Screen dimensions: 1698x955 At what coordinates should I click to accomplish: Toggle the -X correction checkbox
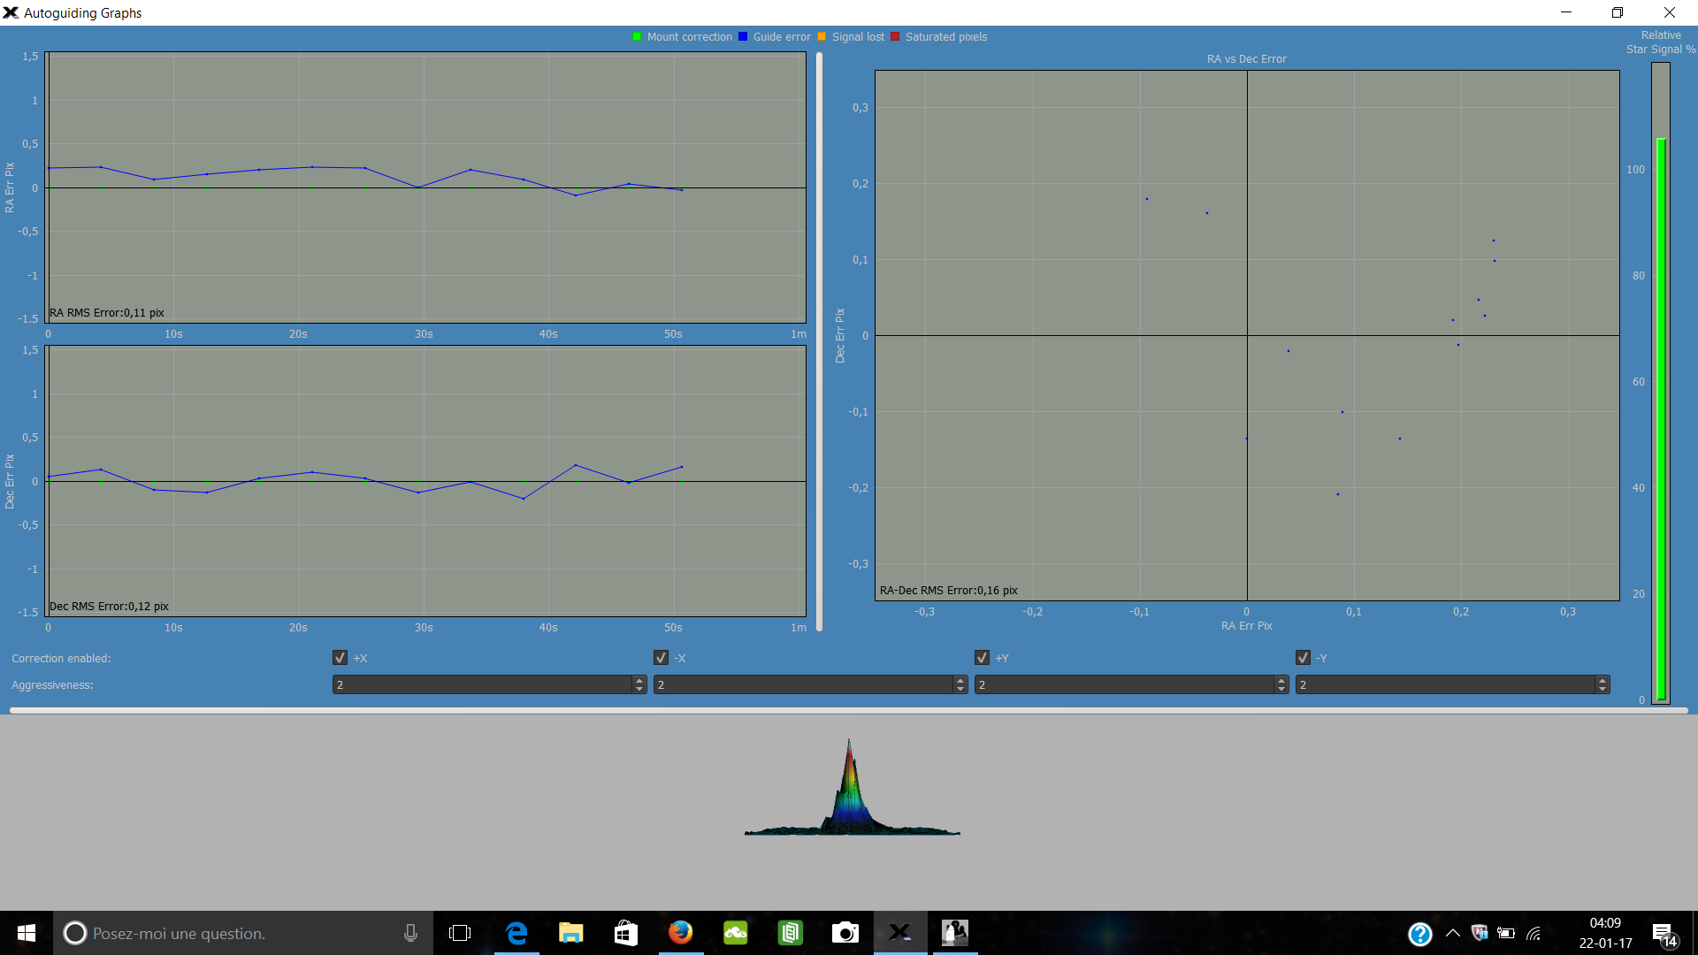click(x=661, y=658)
